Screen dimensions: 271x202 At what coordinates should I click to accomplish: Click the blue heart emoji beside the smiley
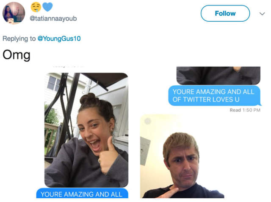[47, 7]
